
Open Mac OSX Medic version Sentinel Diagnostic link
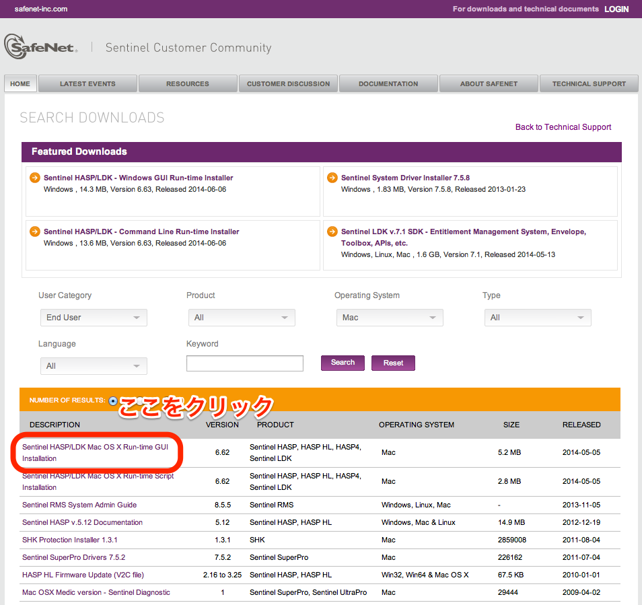click(x=96, y=592)
